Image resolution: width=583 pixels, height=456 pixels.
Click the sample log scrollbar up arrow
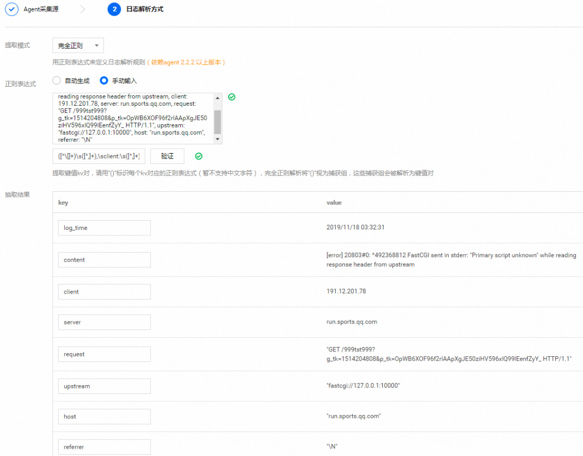click(218, 98)
